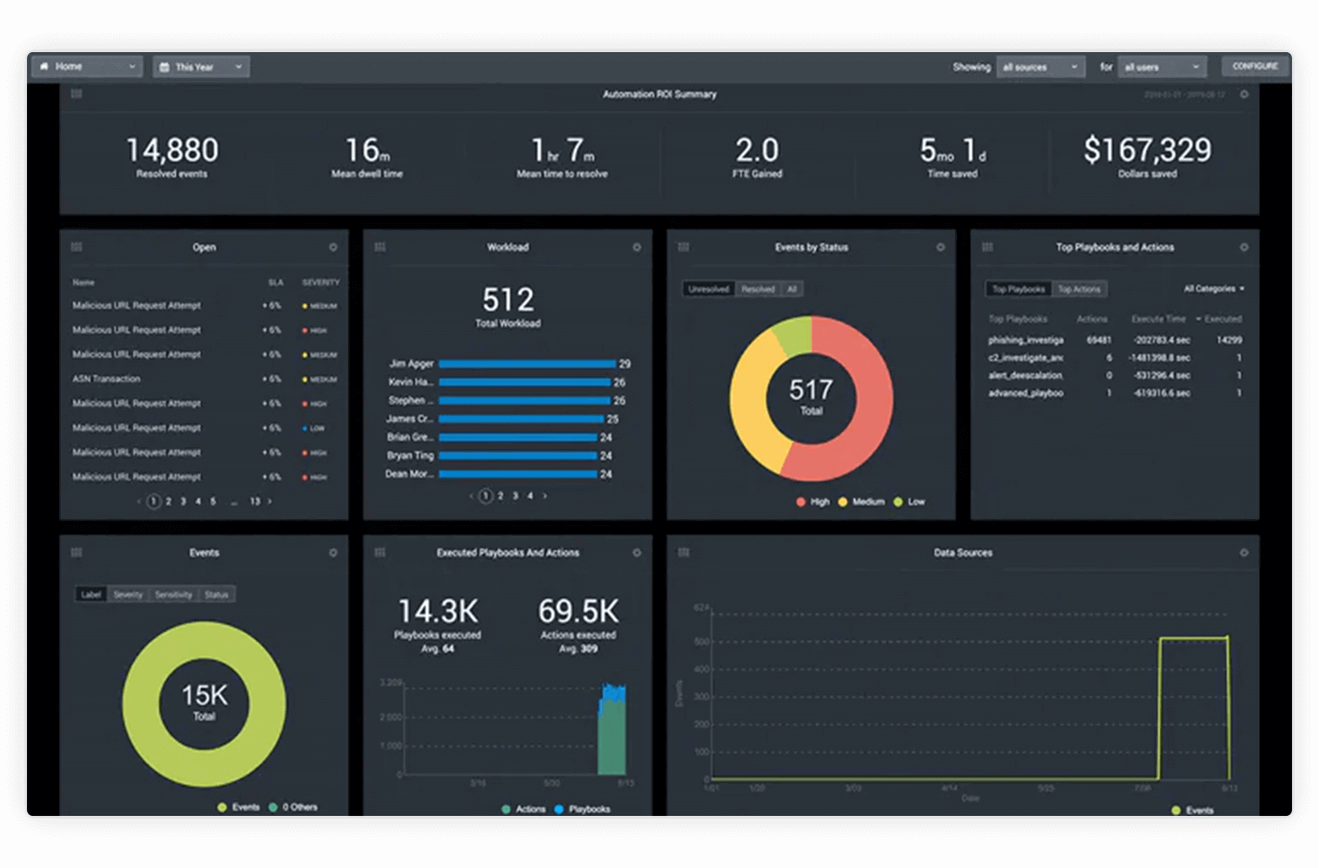Click Events by Status panel grid handle icon
Screen dimensions: 1319x868
pyautogui.click(x=684, y=247)
